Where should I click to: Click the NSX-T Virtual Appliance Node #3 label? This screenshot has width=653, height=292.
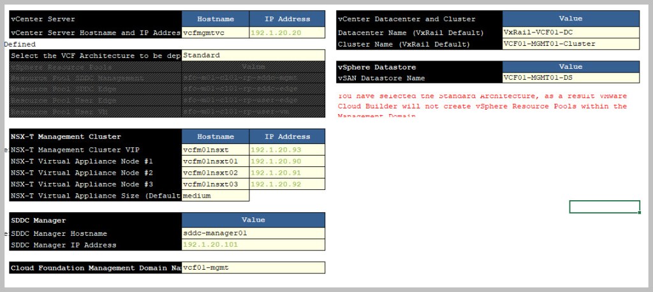[x=96, y=184]
